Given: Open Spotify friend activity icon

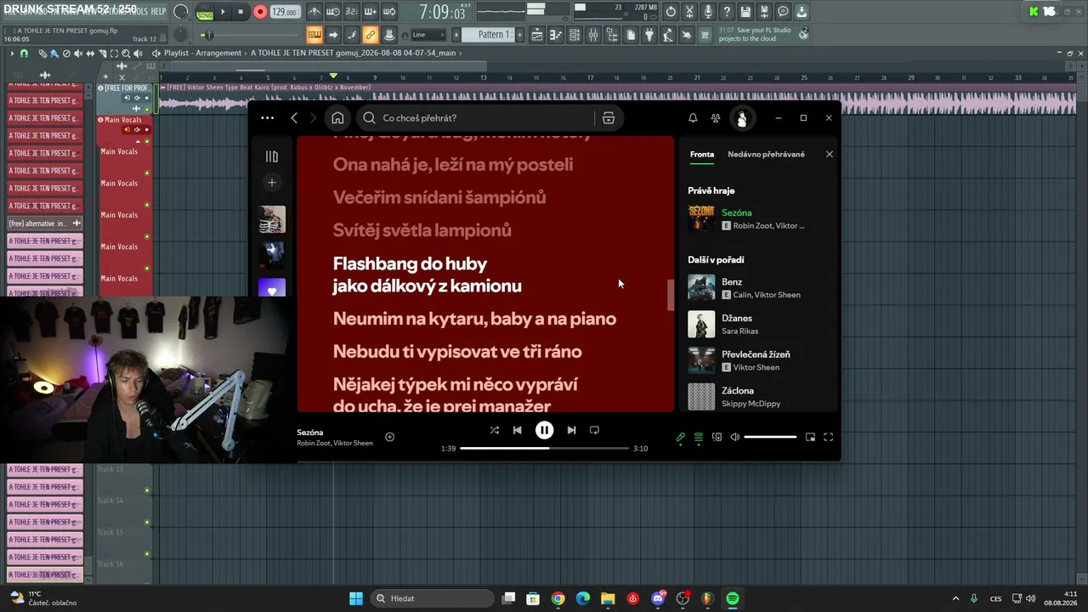Looking at the screenshot, I should [716, 118].
